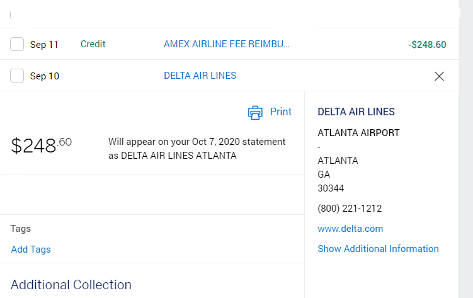Close the Delta Air Lines transaction details
The width and height of the screenshot is (473, 298).
pos(440,76)
